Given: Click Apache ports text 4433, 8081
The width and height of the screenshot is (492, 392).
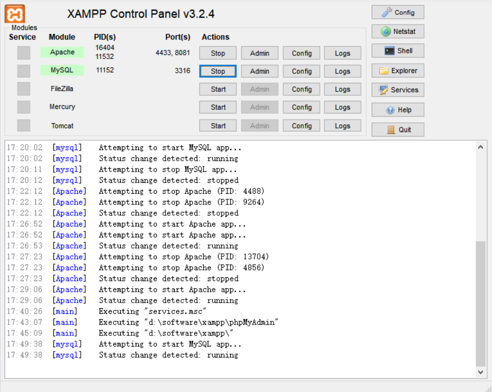Looking at the screenshot, I should 173,53.
